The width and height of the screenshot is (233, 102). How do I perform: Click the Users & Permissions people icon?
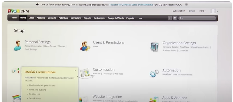pyautogui.click(x=85, y=46)
